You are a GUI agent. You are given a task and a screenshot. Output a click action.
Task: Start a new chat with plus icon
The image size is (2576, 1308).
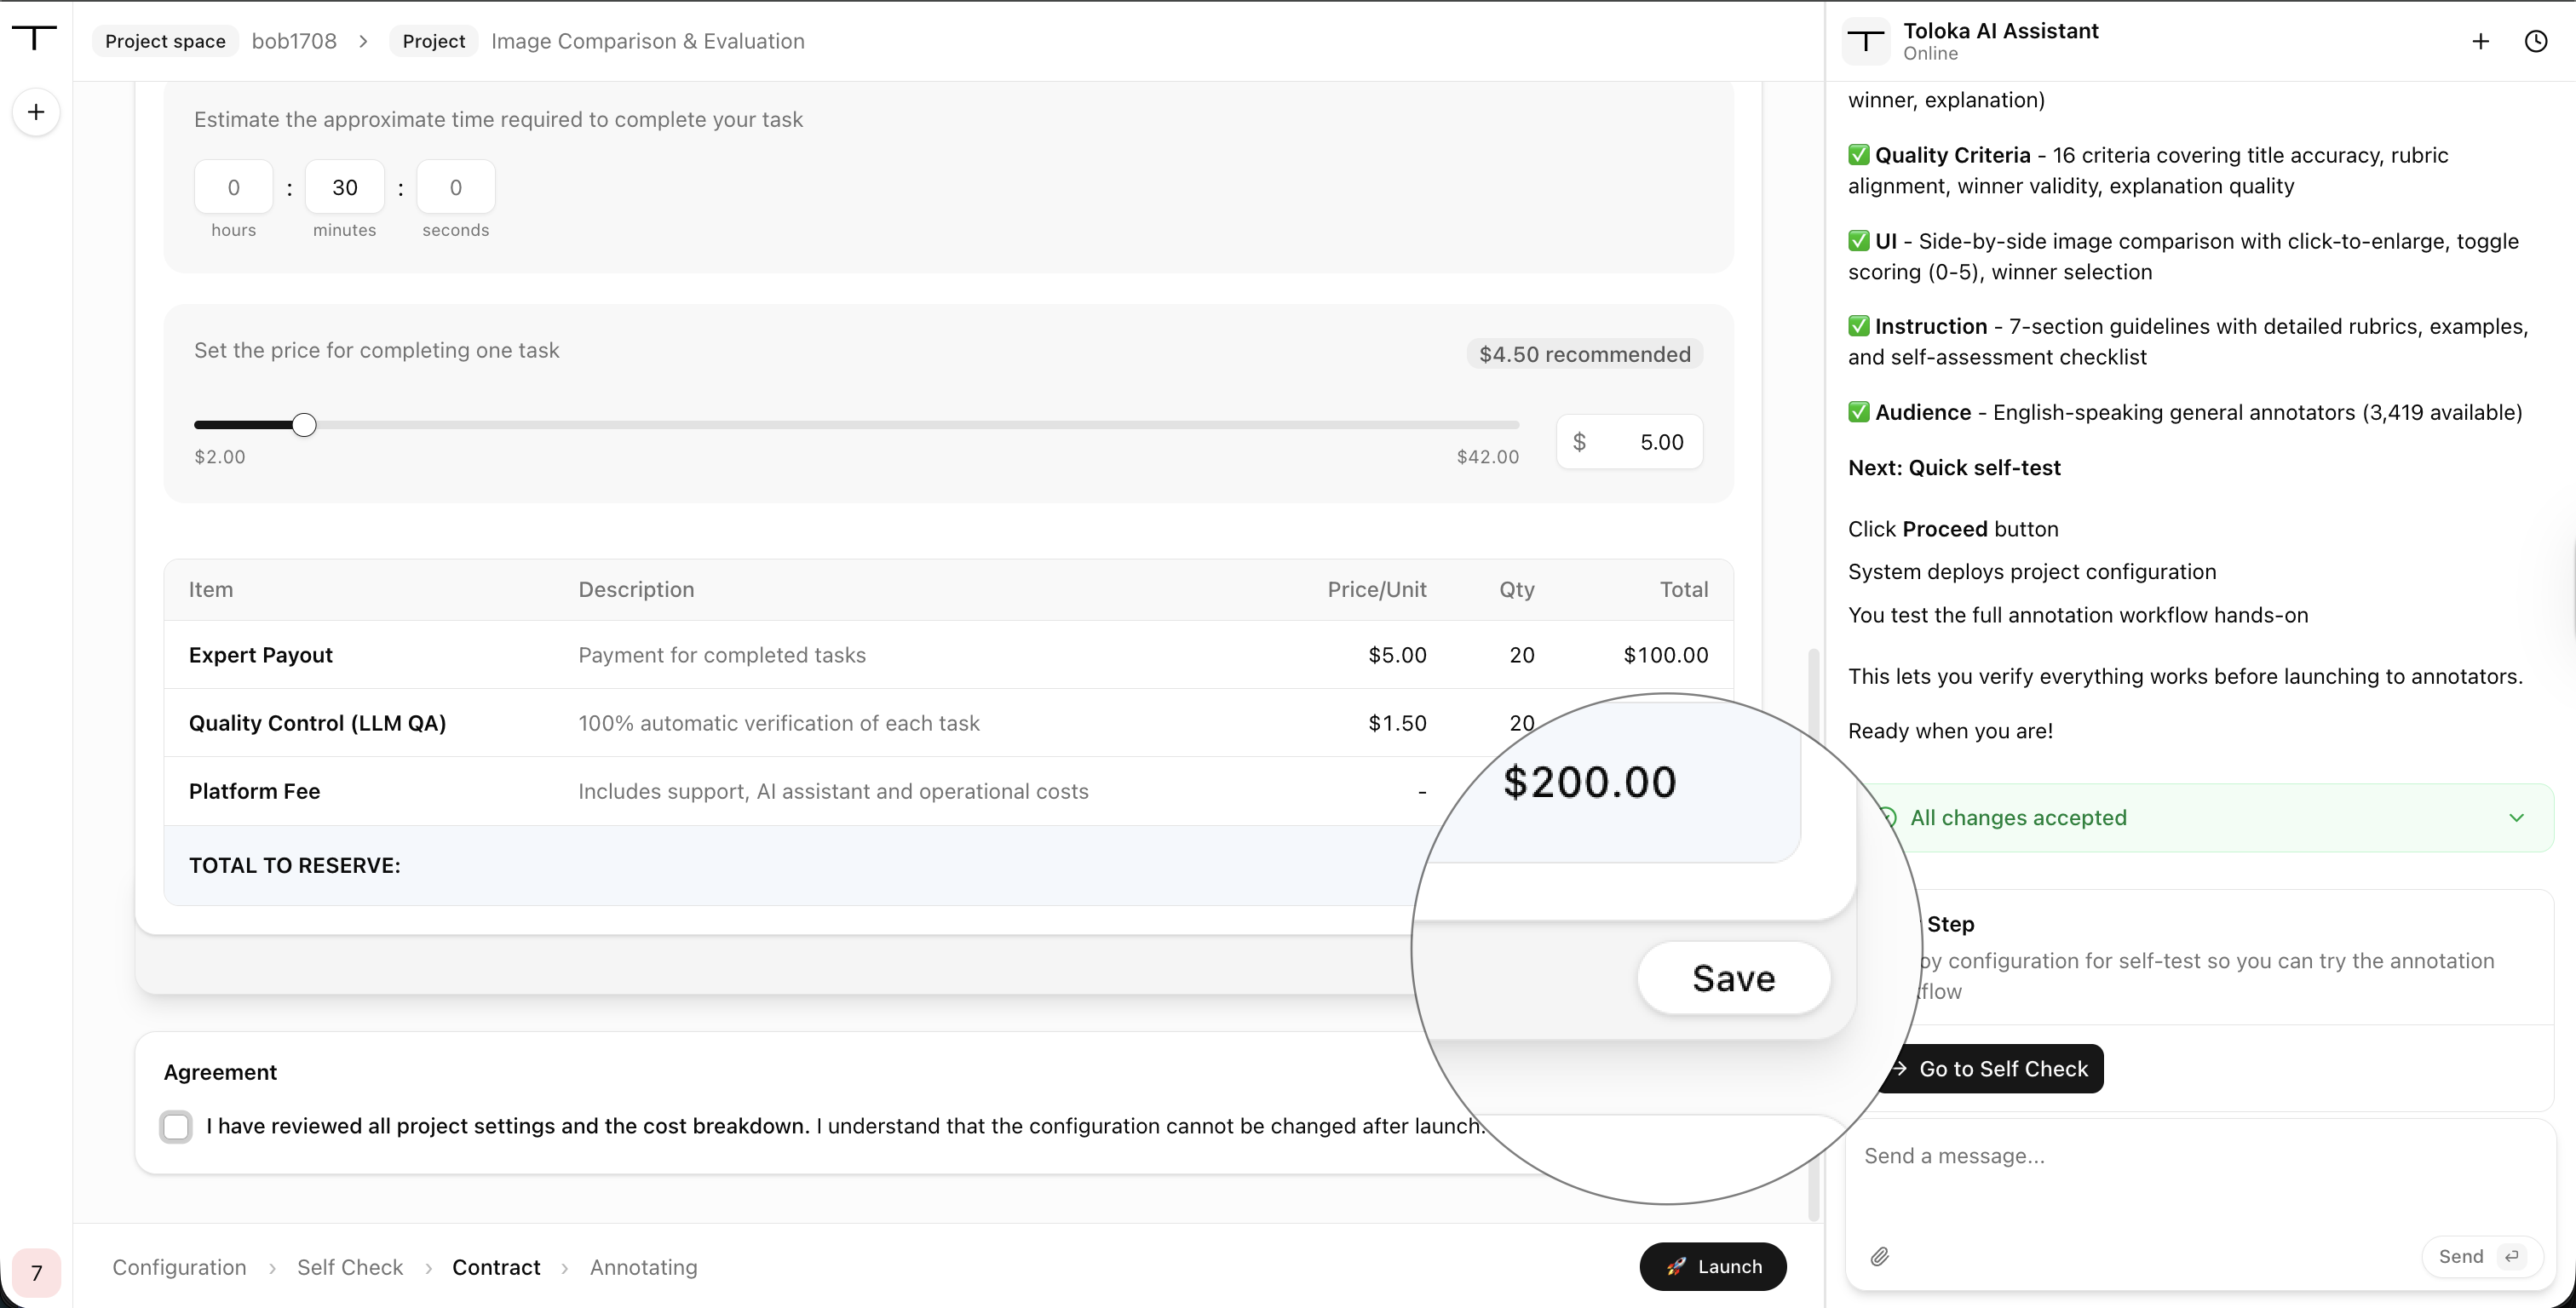(2480, 41)
